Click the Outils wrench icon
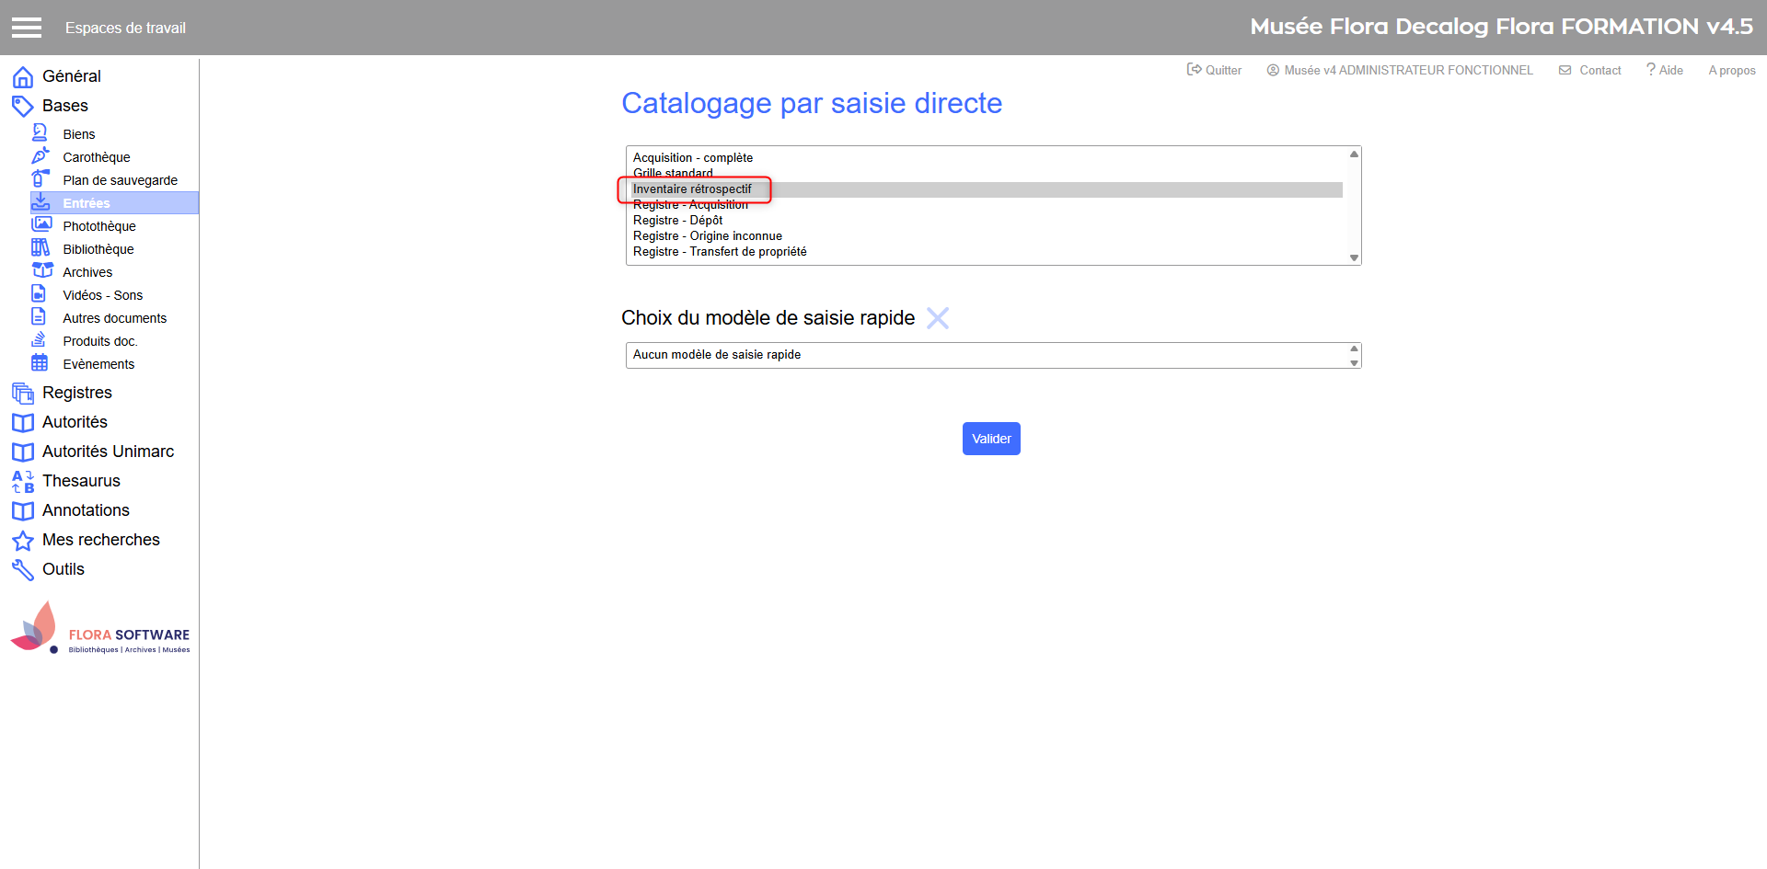This screenshot has height=869, width=1767. [23, 570]
